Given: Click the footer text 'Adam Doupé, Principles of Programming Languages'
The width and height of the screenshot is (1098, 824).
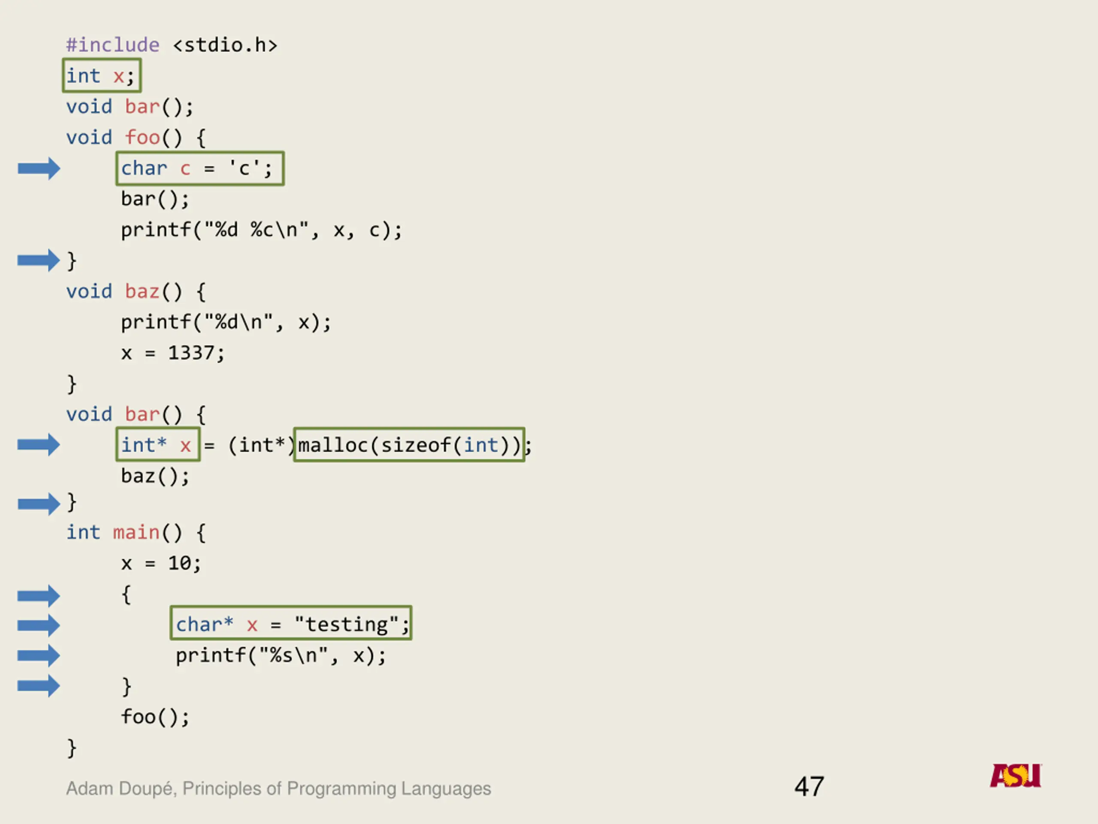Looking at the screenshot, I should 278,789.
